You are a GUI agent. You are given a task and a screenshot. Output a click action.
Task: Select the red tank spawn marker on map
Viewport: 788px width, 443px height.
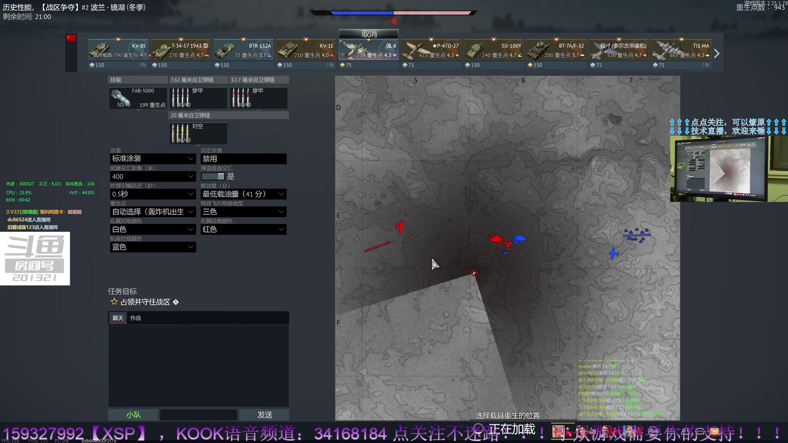coord(496,239)
